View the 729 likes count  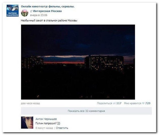148,103
